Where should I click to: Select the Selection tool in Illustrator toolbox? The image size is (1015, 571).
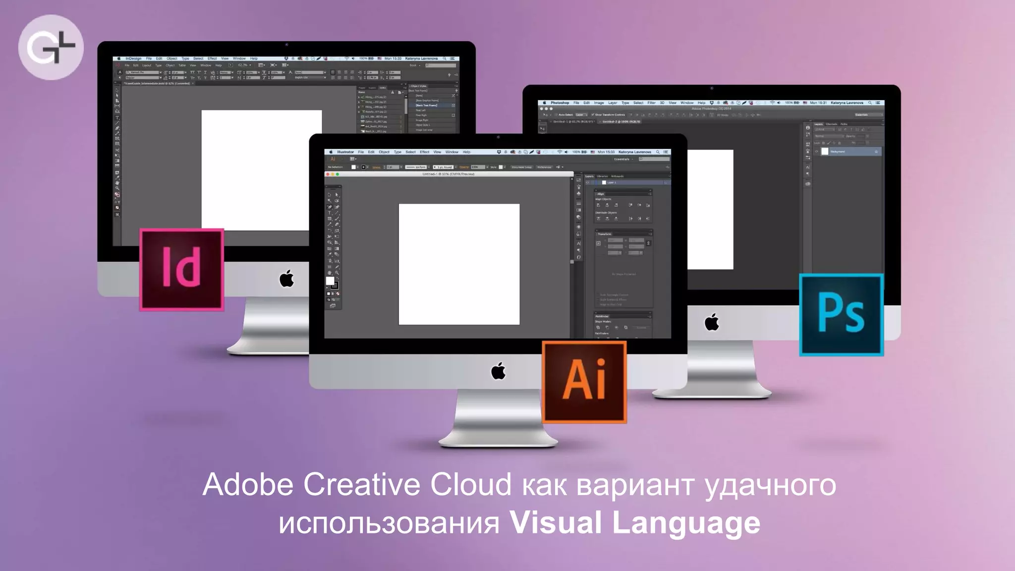point(329,195)
